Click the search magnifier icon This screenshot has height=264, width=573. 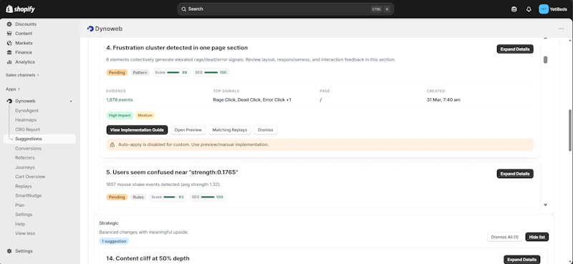click(183, 9)
